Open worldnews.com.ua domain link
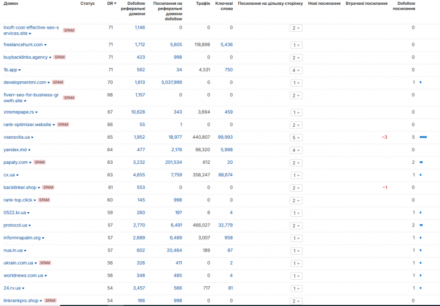This screenshot has height=306, width=440. coord(23,276)
